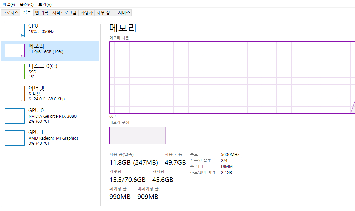
Task: Open the 시작프로그램 tab
Action: 64,12
